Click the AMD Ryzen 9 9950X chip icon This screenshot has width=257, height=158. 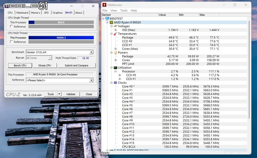coord(111,22)
